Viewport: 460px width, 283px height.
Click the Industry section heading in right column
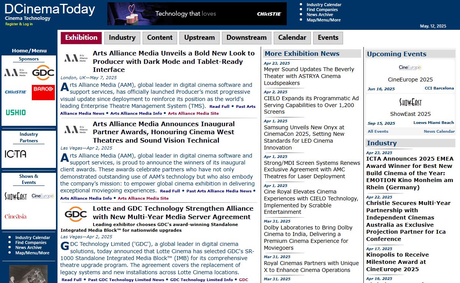click(382, 143)
